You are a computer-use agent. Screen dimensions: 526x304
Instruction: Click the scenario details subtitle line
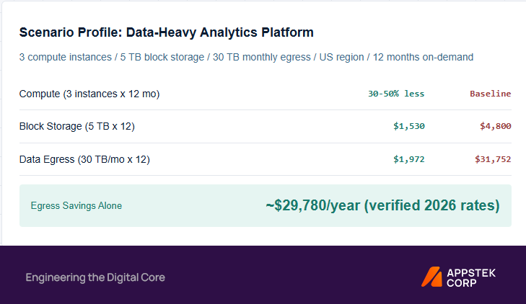pyautogui.click(x=246, y=57)
